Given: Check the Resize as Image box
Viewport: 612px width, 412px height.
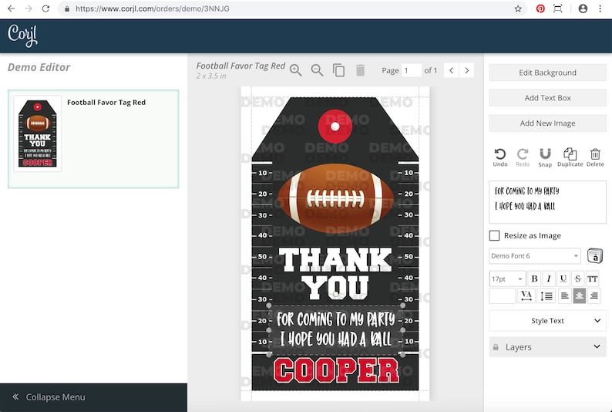Looking at the screenshot, I should (494, 235).
